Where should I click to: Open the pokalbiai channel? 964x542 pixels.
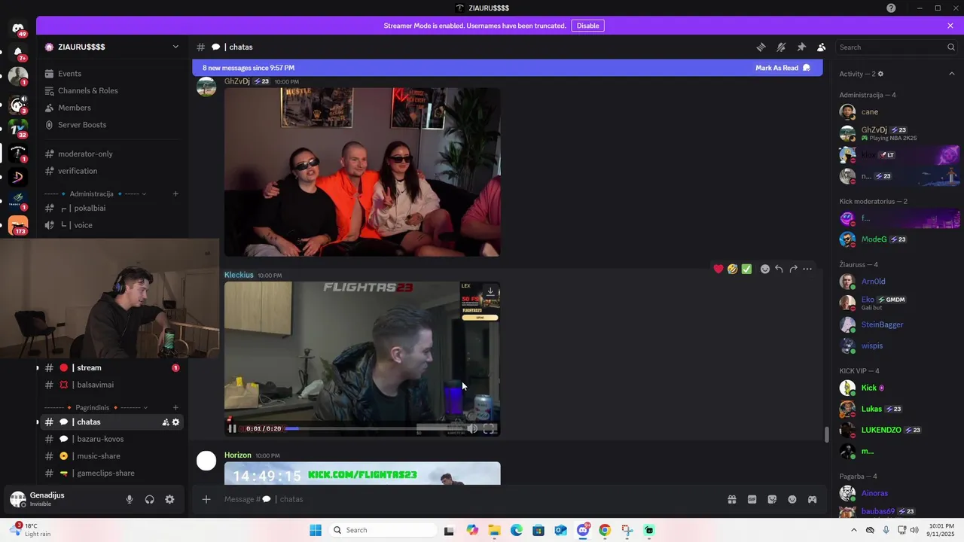[112, 208]
